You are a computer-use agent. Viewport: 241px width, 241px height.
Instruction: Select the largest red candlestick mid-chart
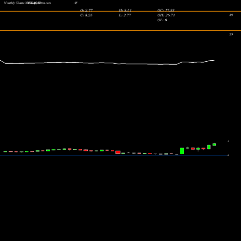coord(118,152)
